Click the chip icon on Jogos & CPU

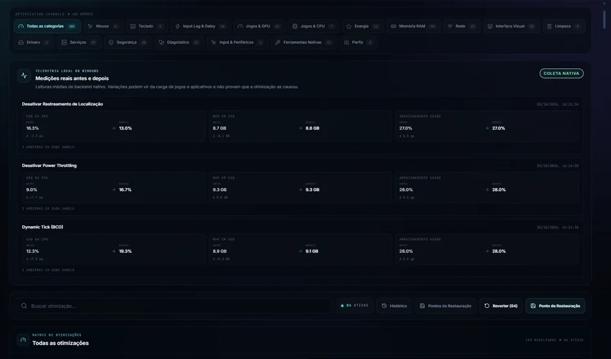(x=295, y=26)
